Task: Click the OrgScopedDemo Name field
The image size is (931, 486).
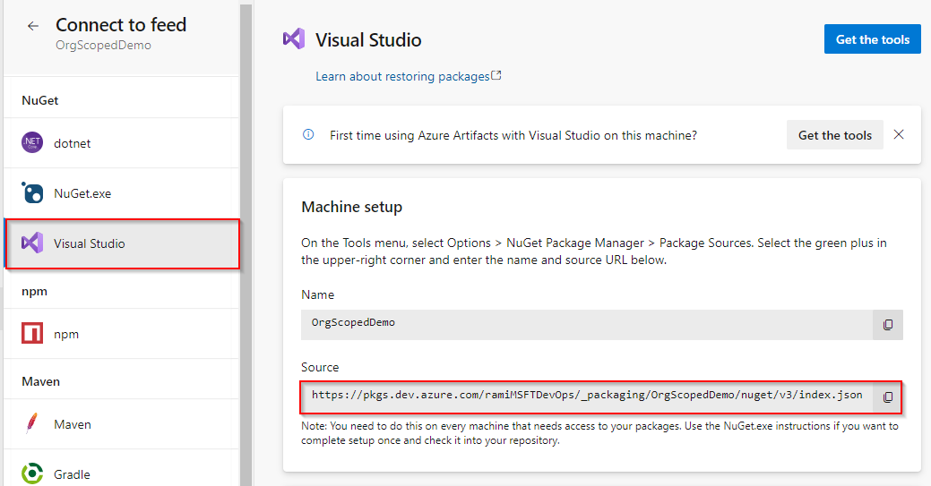Action: pyautogui.click(x=587, y=325)
